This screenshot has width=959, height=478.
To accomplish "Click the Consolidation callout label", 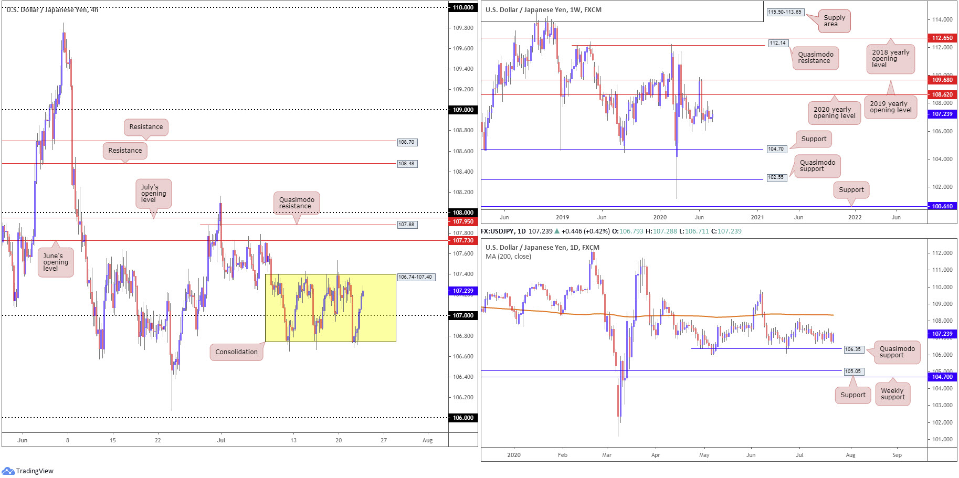I will (x=236, y=352).
